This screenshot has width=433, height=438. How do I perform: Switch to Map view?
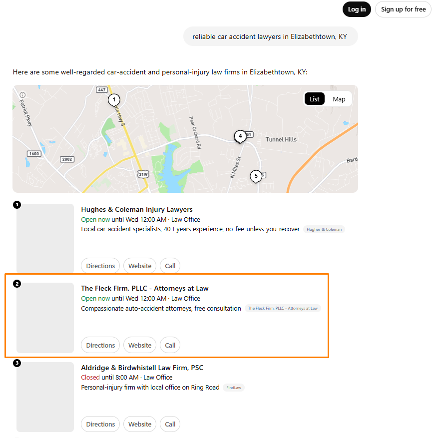339,99
